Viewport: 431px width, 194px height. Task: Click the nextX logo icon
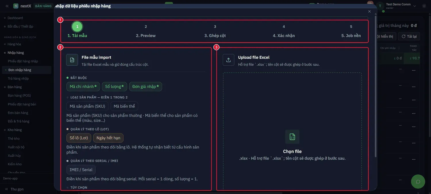(16, 6)
